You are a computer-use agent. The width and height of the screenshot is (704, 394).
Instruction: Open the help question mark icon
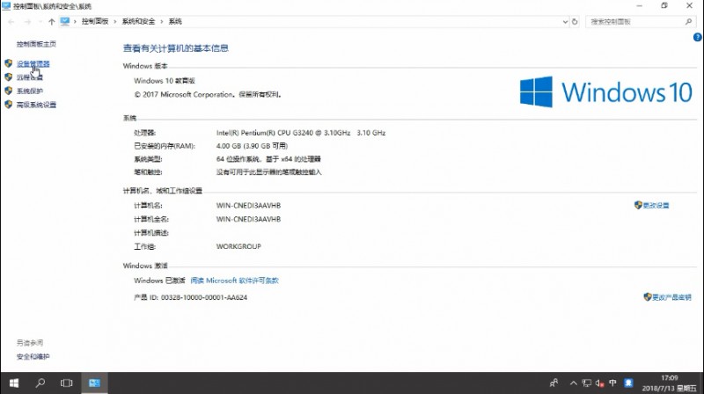point(697,37)
